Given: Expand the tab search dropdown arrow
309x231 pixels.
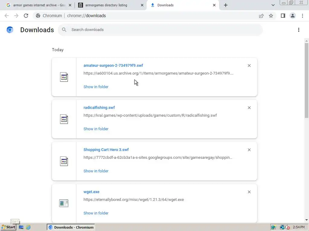Looking at the screenshot, I should [x=273, y=5].
